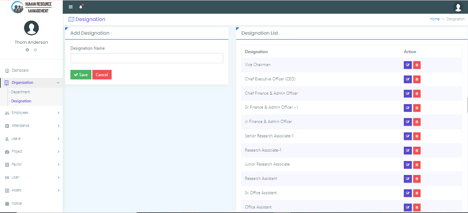Delete the Junior Research Associate designation
The width and height of the screenshot is (468, 213).
[x=417, y=165]
